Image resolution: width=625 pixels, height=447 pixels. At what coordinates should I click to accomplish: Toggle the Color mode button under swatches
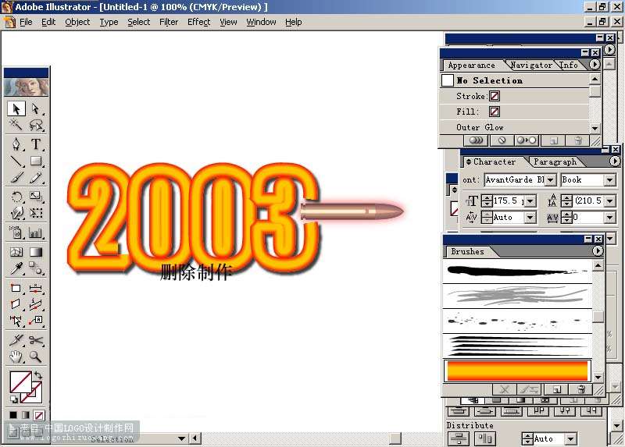(13, 415)
